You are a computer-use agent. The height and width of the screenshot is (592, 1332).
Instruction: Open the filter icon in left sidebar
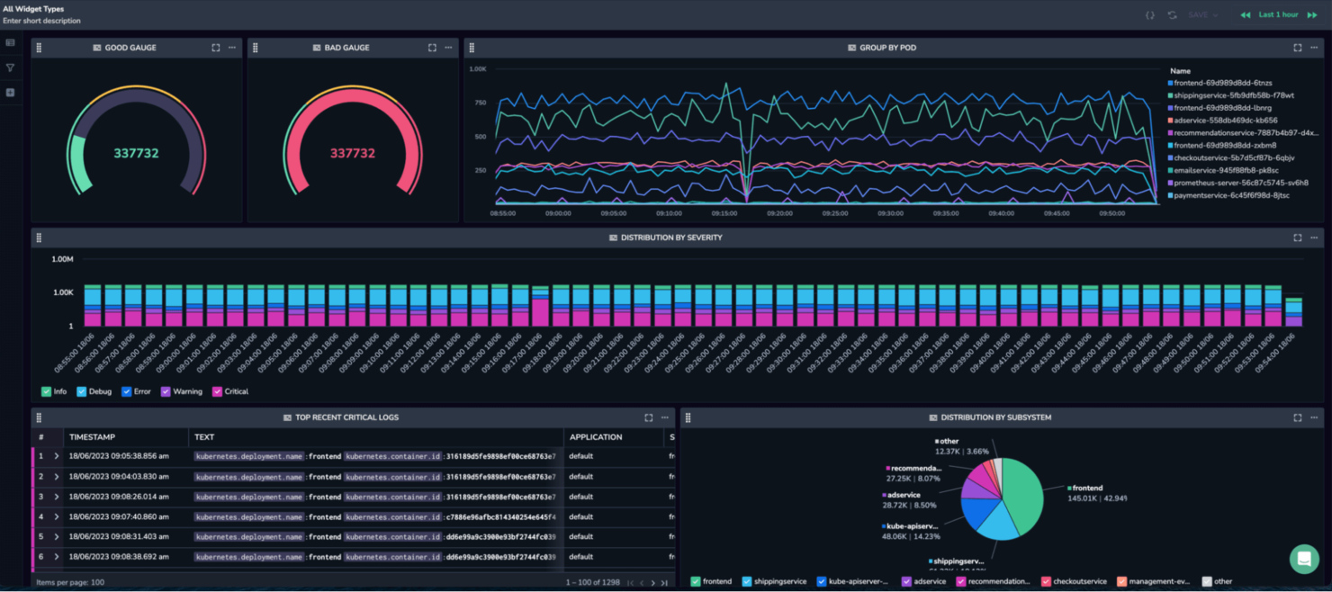pos(10,67)
